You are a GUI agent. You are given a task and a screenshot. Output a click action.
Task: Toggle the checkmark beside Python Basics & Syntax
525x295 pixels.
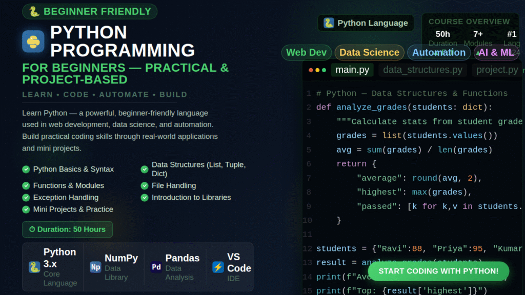click(x=25, y=169)
